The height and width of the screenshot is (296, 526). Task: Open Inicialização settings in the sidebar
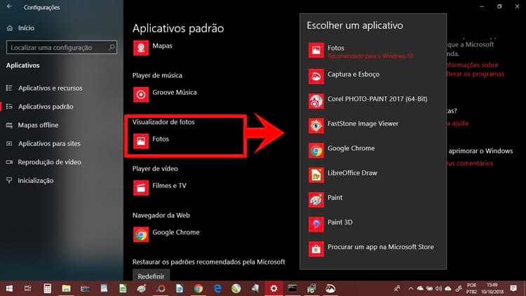[35, 180]
